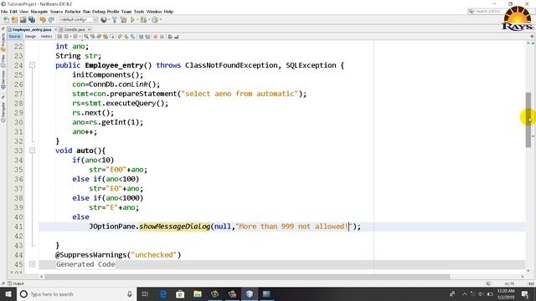The height and width of the screenshot is (301, 536).
Task: Click the horizontal editor scrollbar thumb
Action: coord(247,277)
